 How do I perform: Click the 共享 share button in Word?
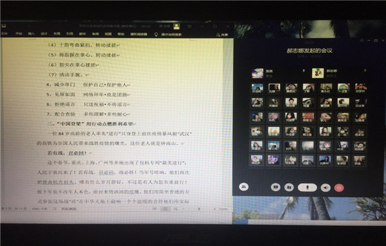tap(222, 35)
